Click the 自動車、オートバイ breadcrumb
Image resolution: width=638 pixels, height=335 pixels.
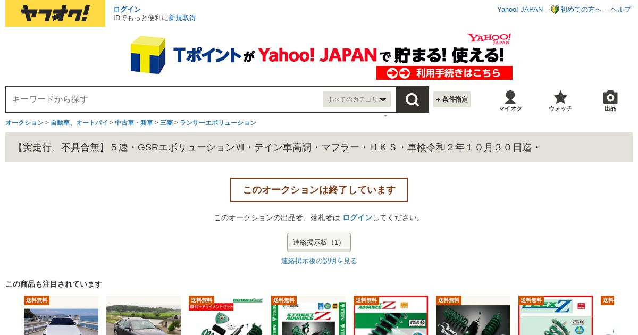pyautogui.click(x=79, y=123)
